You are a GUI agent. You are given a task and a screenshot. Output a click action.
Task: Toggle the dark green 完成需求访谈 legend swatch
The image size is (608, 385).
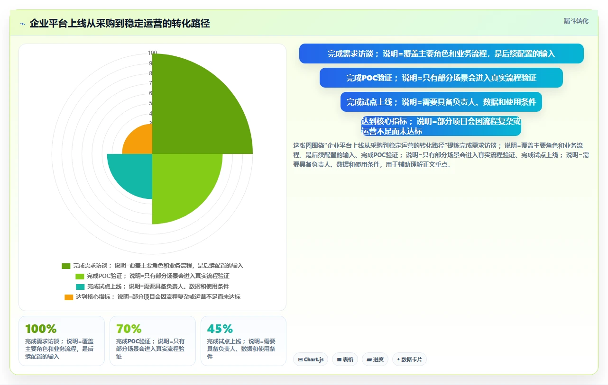coord(66,266)
